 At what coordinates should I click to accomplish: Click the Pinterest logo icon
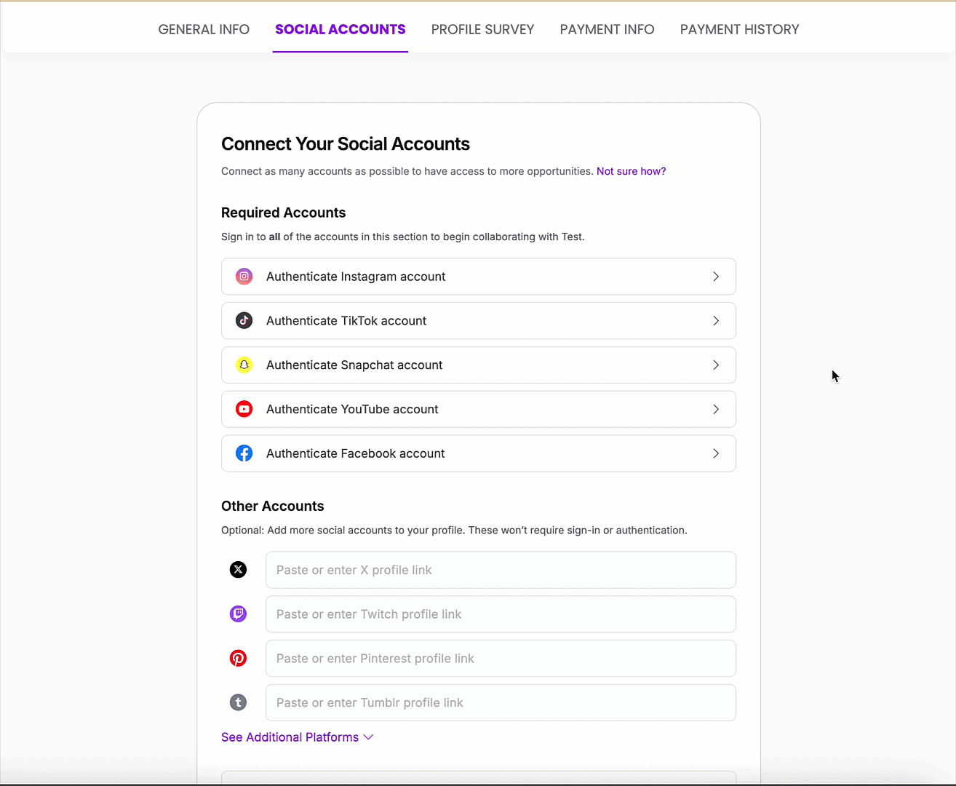[238, 659]
